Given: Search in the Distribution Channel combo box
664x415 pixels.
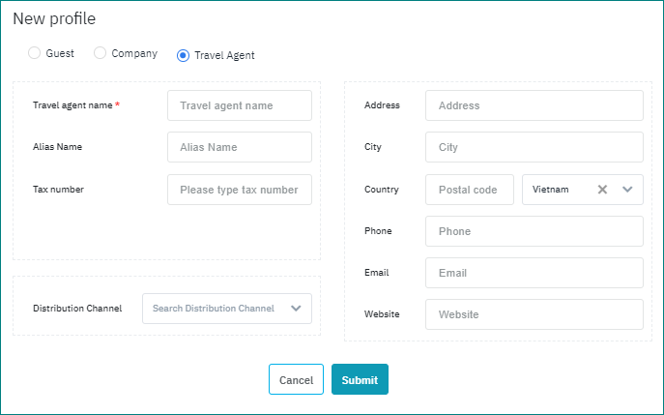Looking at the screenshot, I should 213,309.
